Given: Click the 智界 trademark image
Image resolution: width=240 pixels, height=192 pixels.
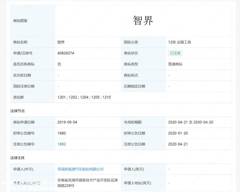Looking at the screenshot, I should pyautogui.click(x=143, y=21).
